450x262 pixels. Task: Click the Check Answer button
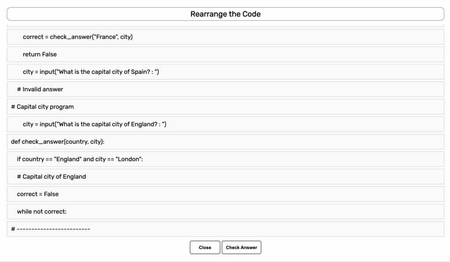241,247
